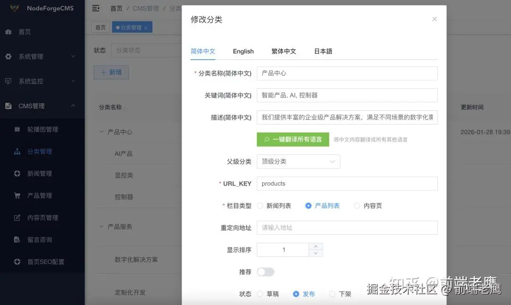Choose the 内容页 radio option
Screen dimensions: 511x305
[x=357, y=206]
